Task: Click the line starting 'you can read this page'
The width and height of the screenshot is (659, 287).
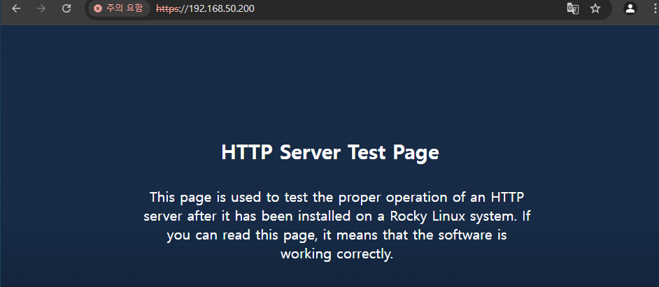Action: 336,235
